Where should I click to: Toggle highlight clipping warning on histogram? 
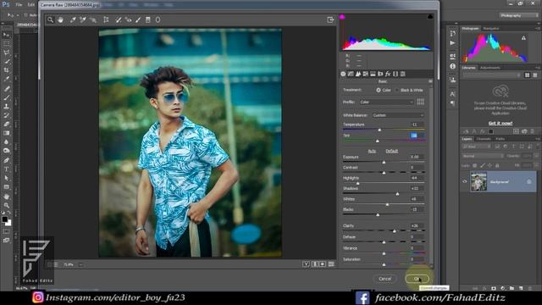[x=430, y=17]
